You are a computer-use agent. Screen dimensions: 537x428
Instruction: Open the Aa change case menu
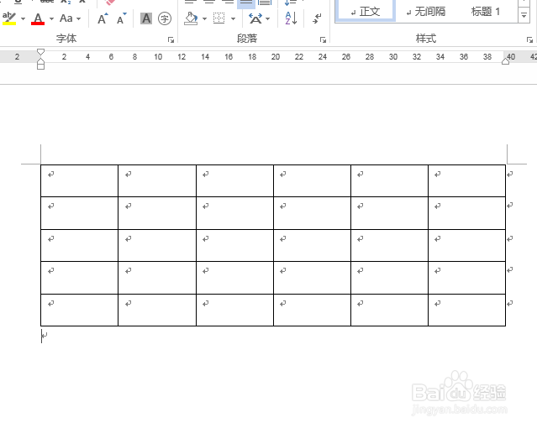coord(70,18)
